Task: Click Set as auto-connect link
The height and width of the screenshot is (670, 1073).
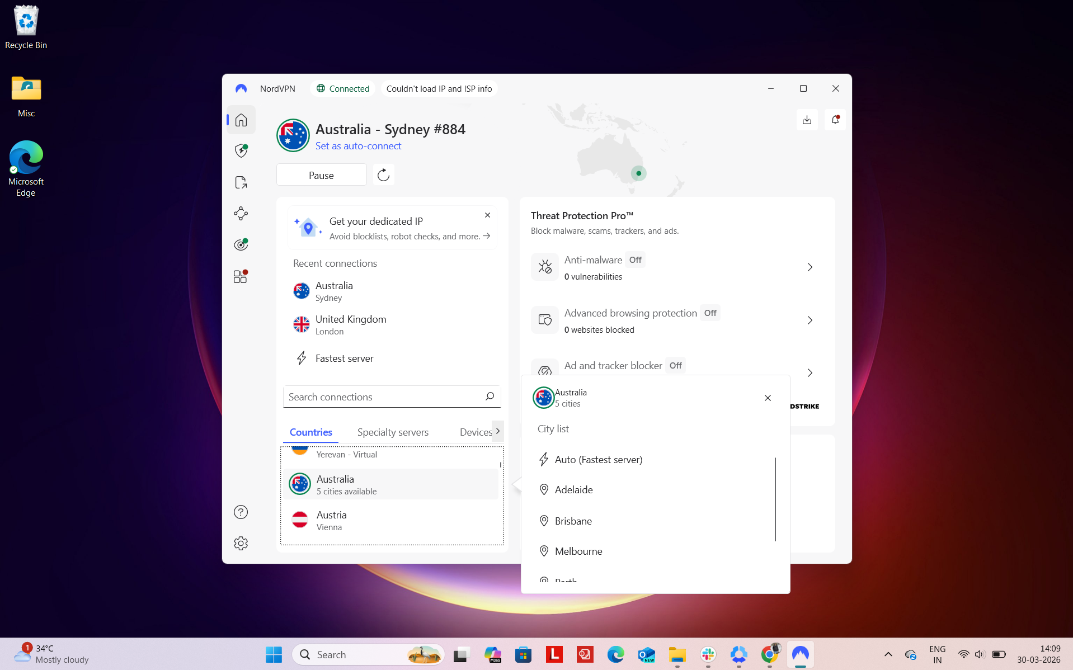Action: pyautogui.click(x=358, y=145)
